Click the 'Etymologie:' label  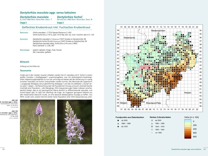coord(25,50)
